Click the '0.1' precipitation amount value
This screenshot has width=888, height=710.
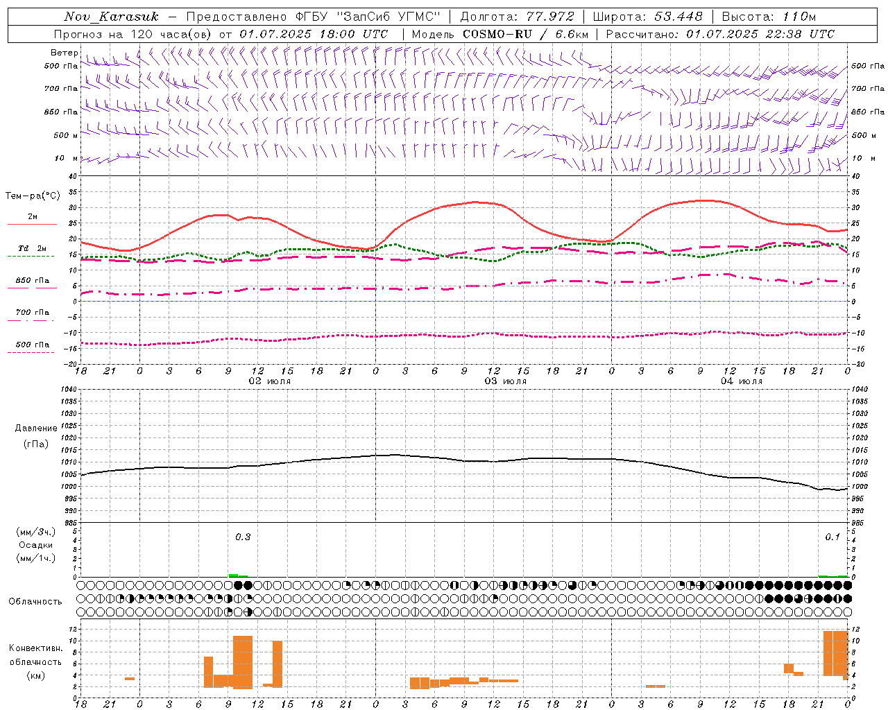pyautogui.click(x=832, y=537)
